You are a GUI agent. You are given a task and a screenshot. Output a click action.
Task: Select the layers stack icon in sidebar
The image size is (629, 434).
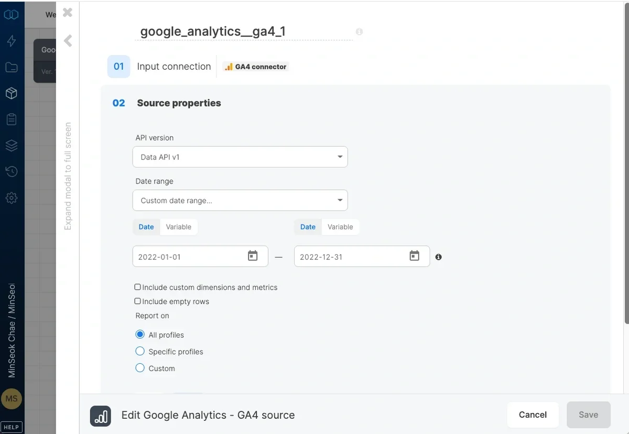click(11, 145)
